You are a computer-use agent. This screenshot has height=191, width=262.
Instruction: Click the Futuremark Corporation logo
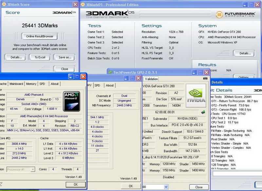click(x=235, y=15)
